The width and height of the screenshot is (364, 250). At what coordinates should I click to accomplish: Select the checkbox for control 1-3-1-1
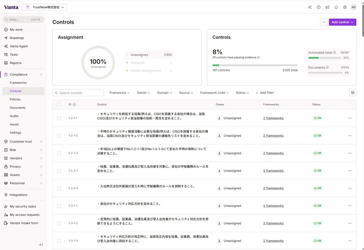point(59,206)
